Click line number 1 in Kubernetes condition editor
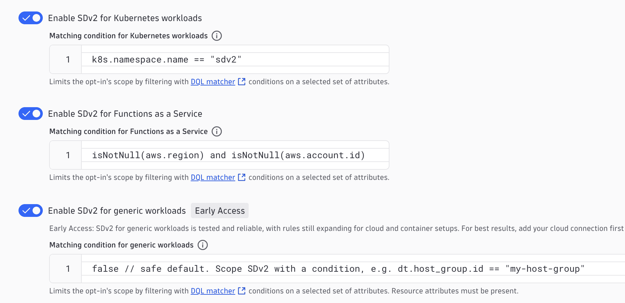The width and height of the screenshot is (625, 303). [68, 59]
